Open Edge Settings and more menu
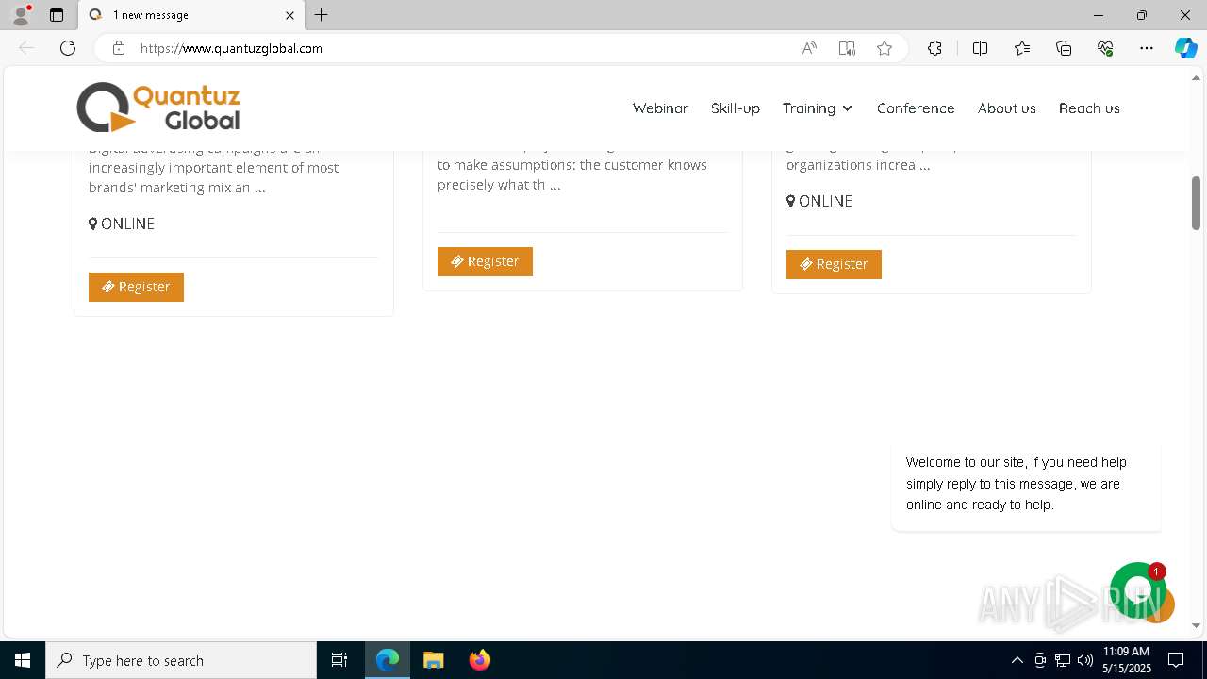This screenshot has height=679, width=1207. pyautogui.click(x=1147, y=48)
